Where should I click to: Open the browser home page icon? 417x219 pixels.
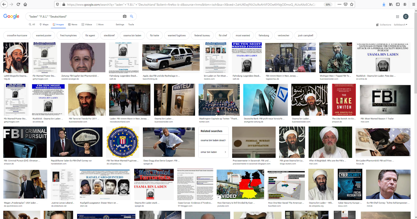(25, 4)
